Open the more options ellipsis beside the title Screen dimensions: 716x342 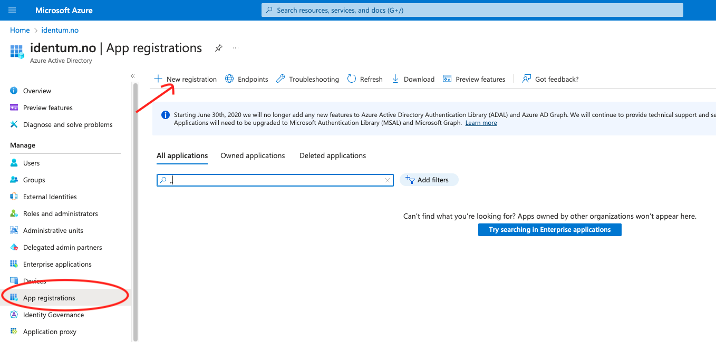pyautogui.click(x=236, y=48)
